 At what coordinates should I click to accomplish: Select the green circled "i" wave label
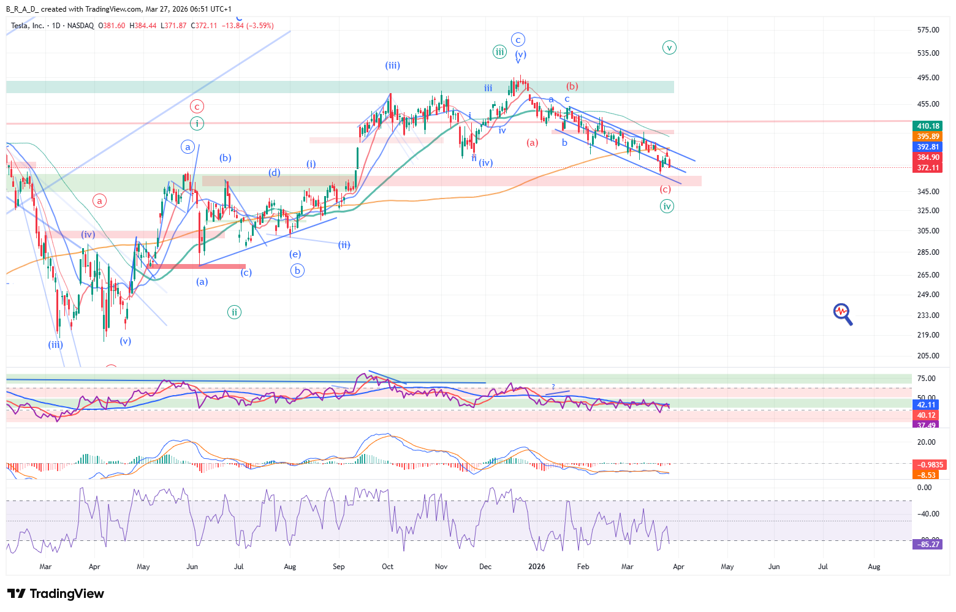(197, 124)
